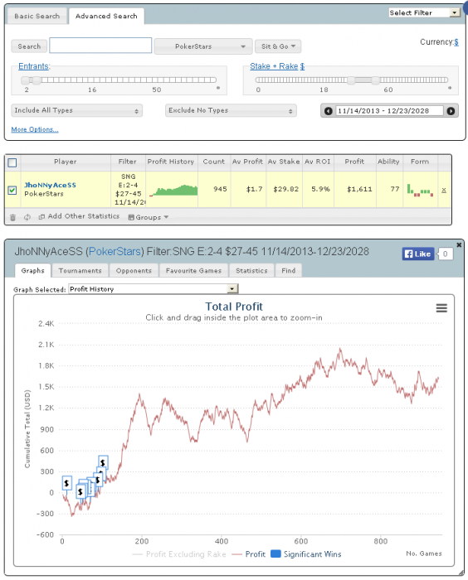Click the More Options link
Image resolution: width=468 pixels, height=580 pixels.
pyautogui.click(x=35, y=129)
